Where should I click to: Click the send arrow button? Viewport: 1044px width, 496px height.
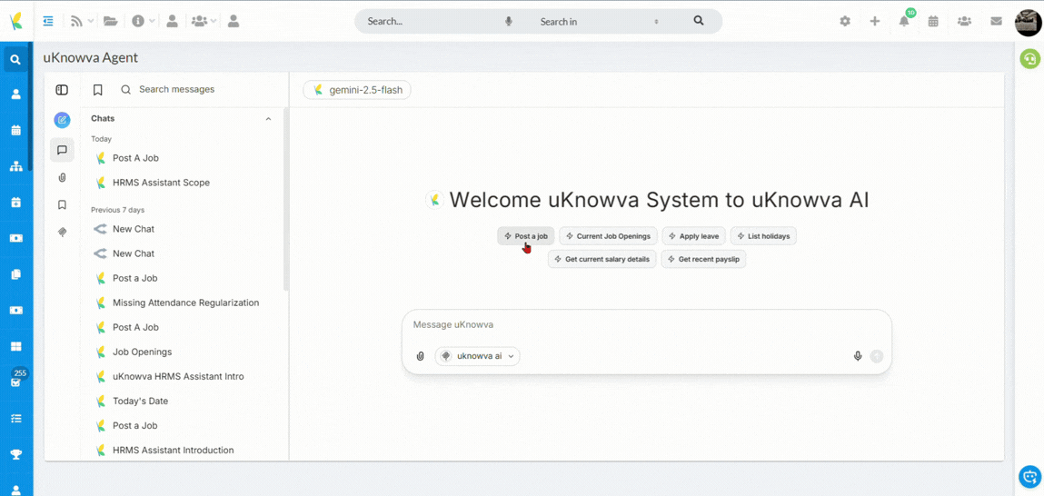point(877,356)
